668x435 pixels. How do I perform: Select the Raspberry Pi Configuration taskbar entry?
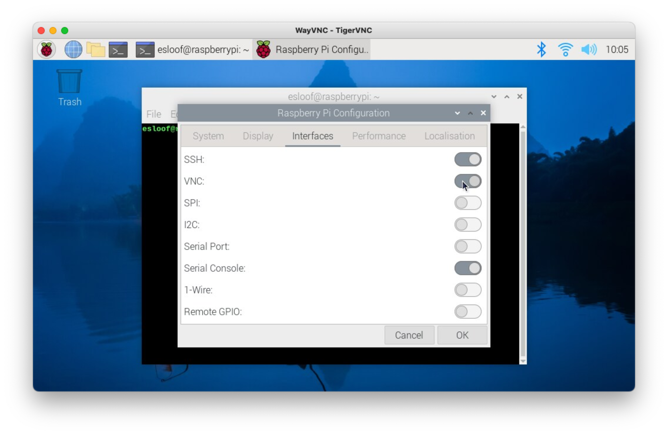point(312,49)
